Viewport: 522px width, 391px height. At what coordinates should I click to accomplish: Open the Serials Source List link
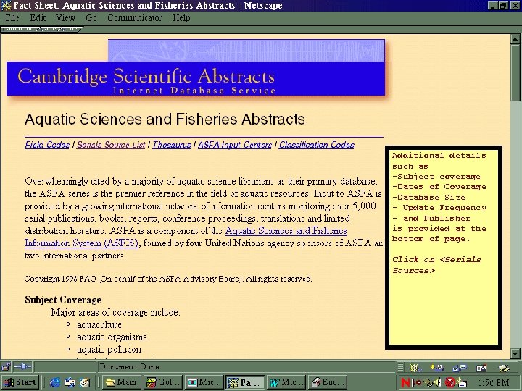click(111, 145)
